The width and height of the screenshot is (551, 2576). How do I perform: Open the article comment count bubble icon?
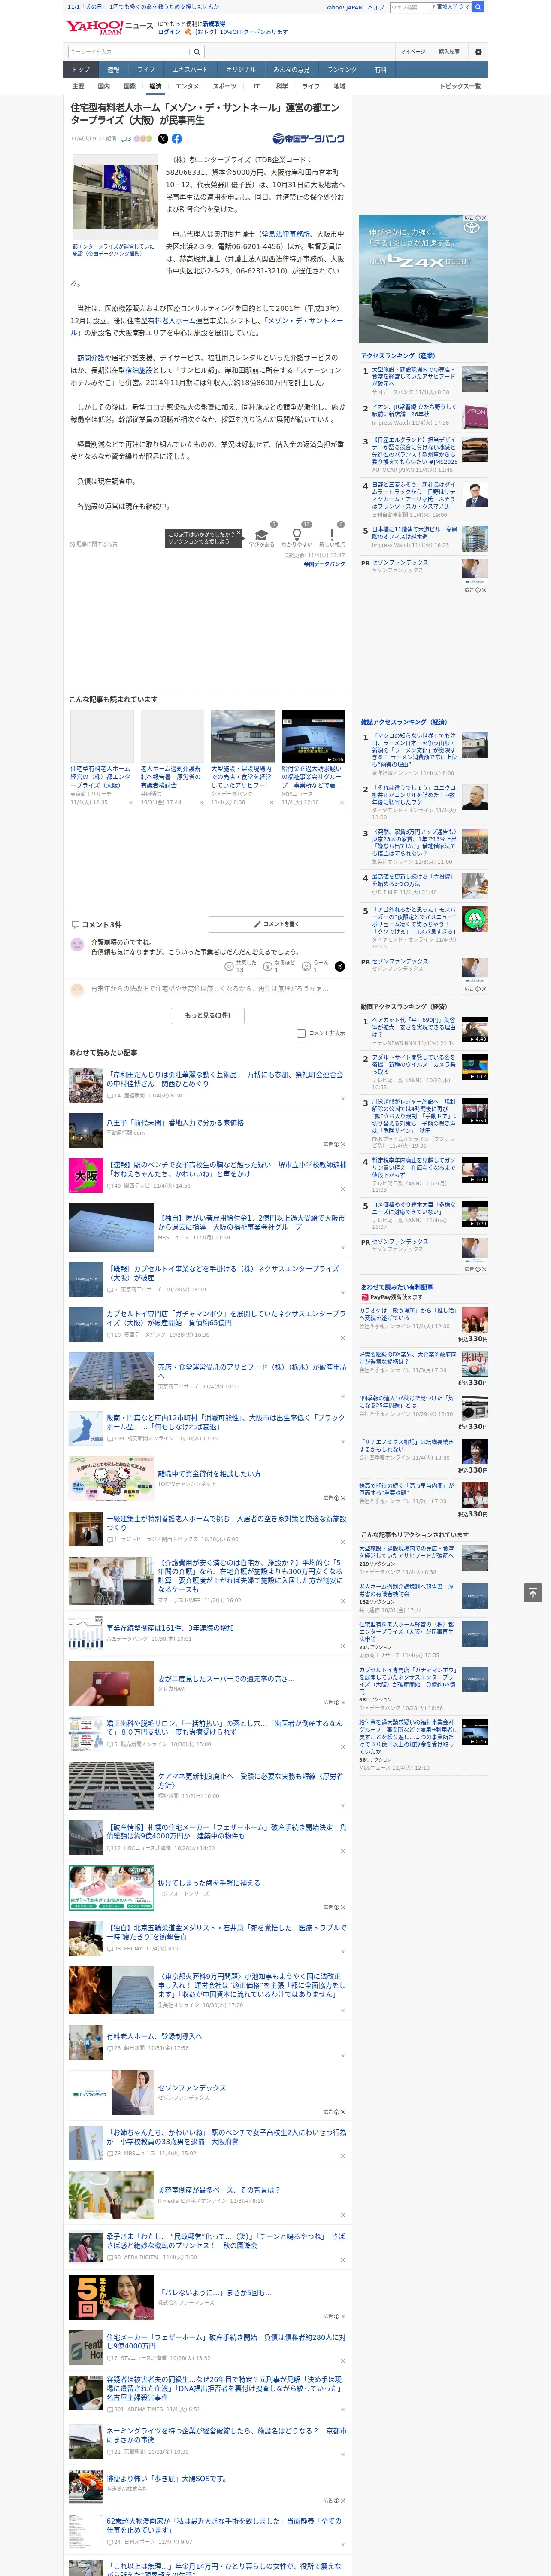tap(126, 139)
